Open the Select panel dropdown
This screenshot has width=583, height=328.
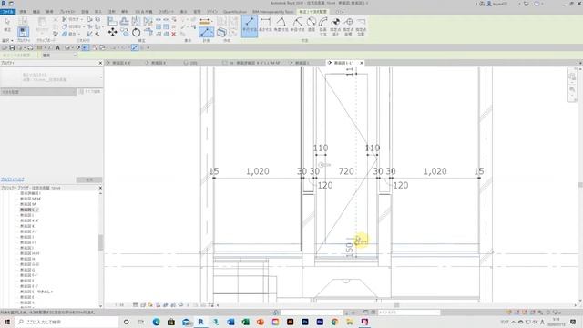click(x=7, y=40)
